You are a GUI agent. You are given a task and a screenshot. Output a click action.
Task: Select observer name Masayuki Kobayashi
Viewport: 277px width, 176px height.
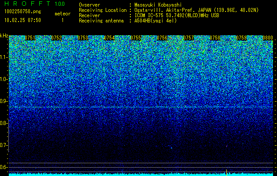click(x=158, y=5)
